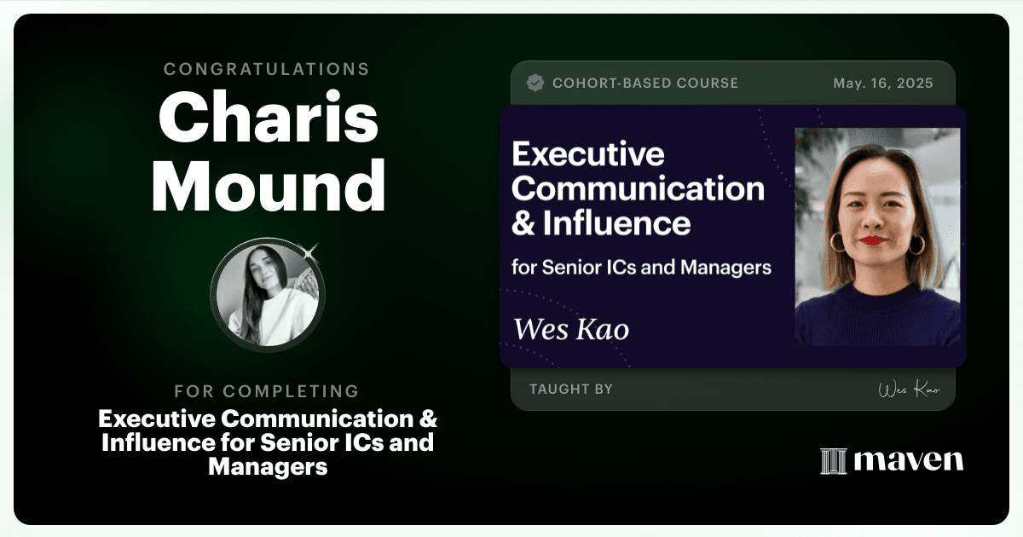This screenshot has height=537, width=1023.
Task: Click "Managers" on the bottom title's last line
Action: coord(268,467)
